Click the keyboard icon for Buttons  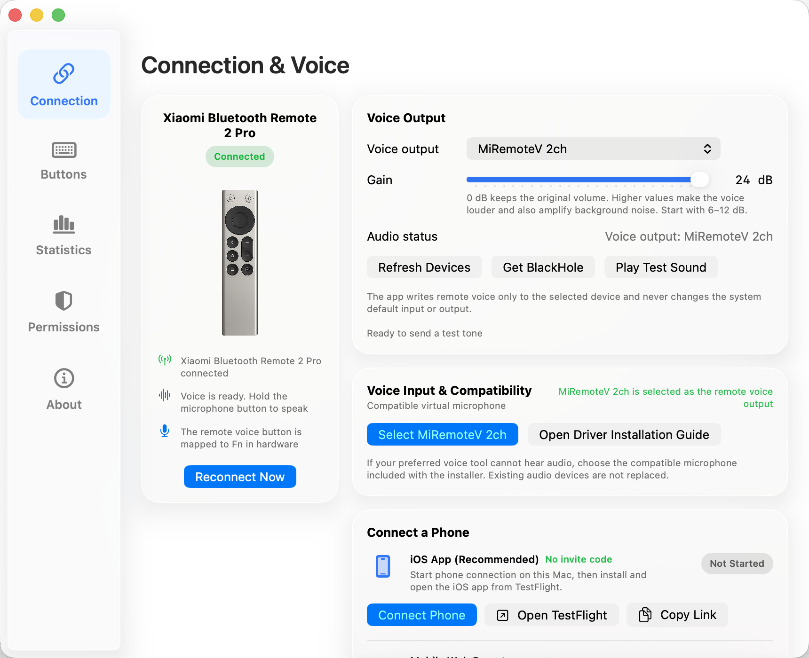[64, 150]
